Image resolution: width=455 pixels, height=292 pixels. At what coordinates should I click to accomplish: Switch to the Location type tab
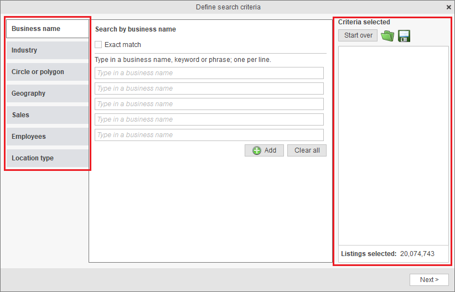tap(48, 158)
